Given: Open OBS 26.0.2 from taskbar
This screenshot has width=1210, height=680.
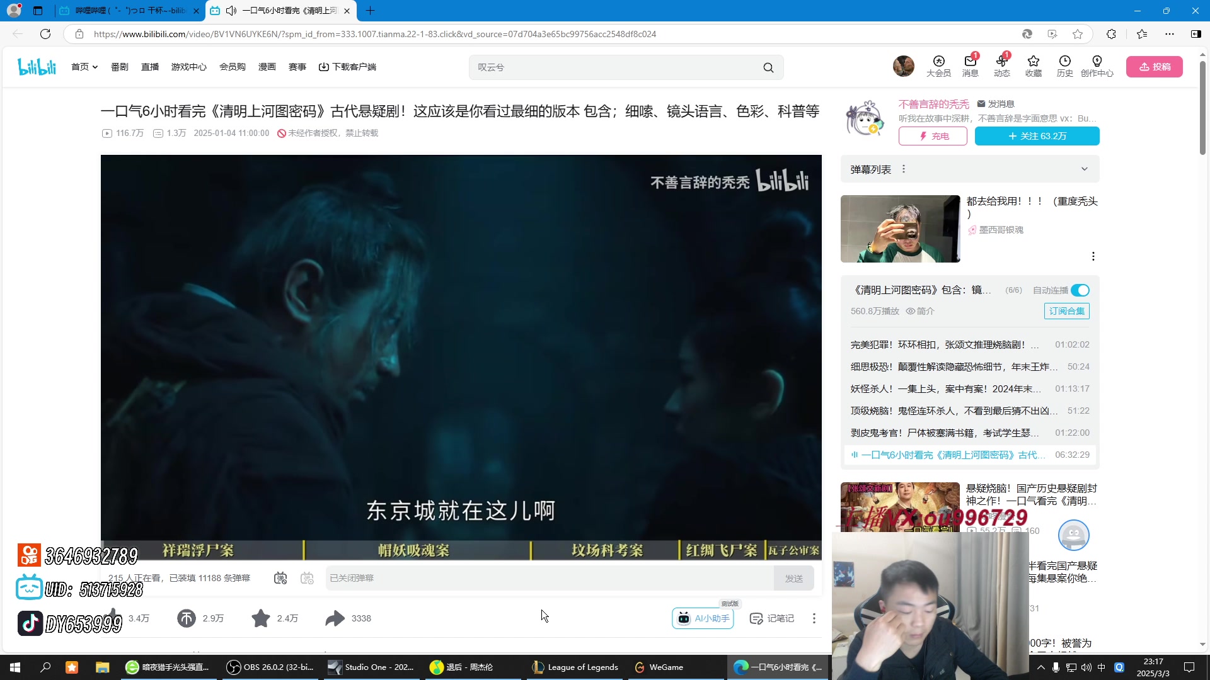Looking at the screenshot, I should click(x=271, y=667).
